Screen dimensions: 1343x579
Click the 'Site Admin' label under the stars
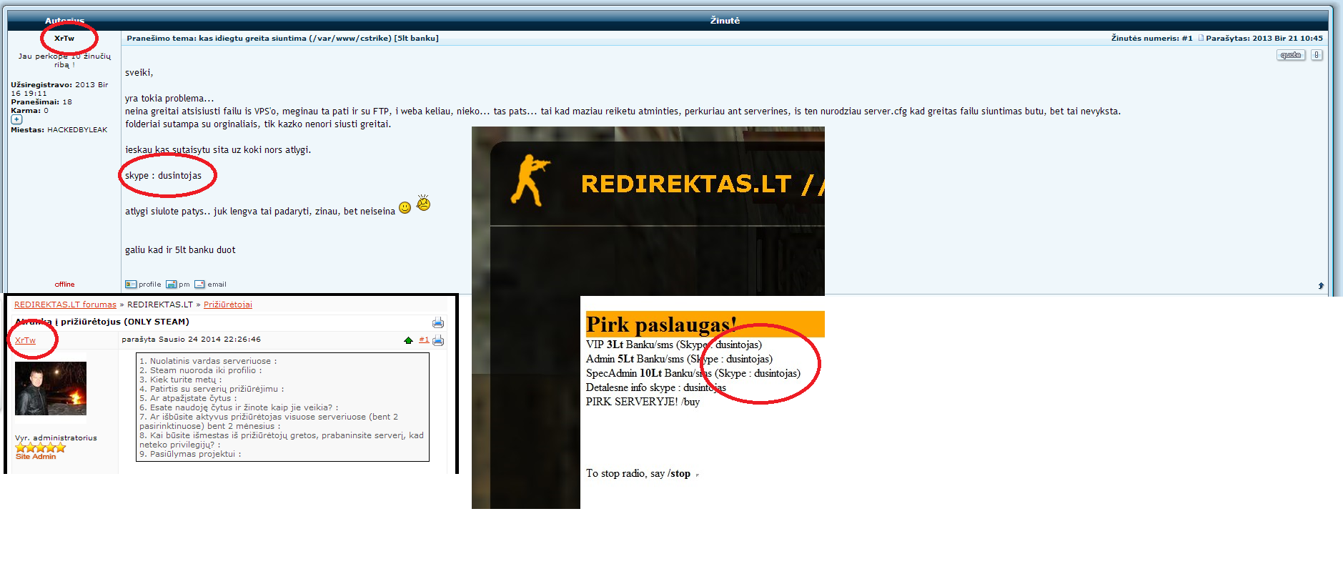[x=36, y=457]
